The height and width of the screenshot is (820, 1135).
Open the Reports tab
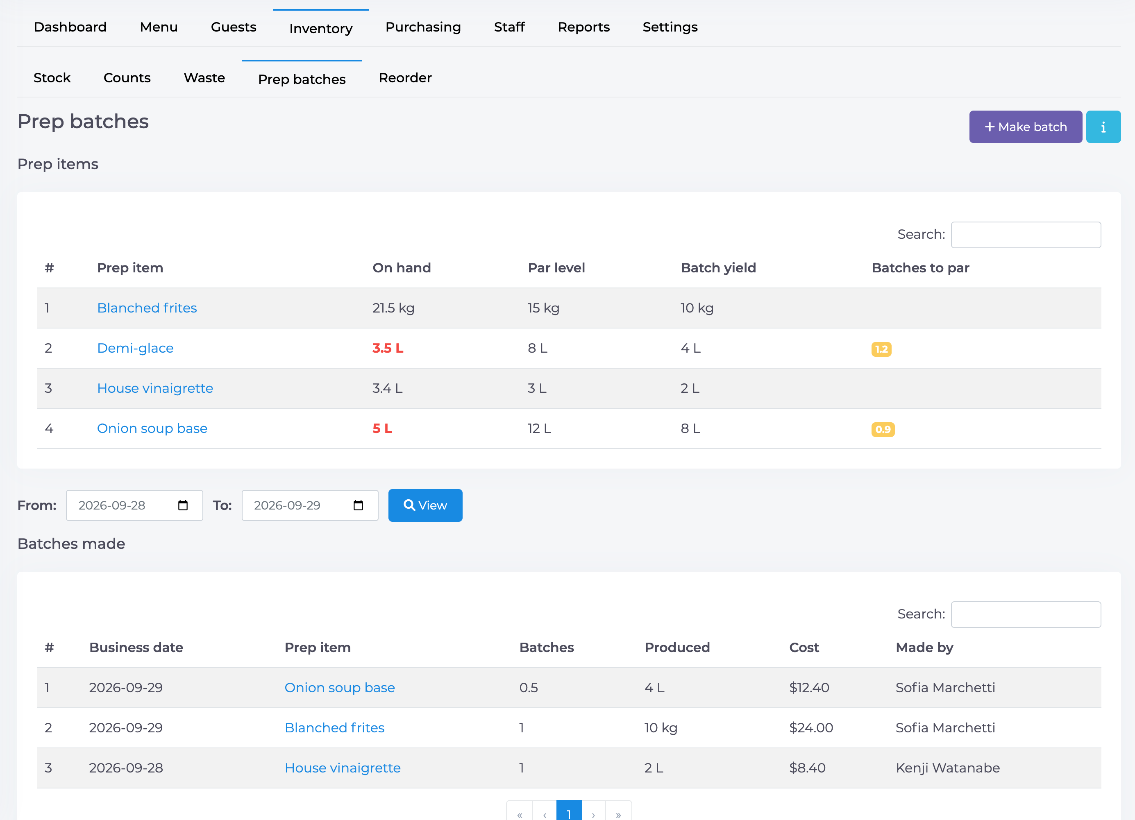pyautogui.click(x=583, y=27)
